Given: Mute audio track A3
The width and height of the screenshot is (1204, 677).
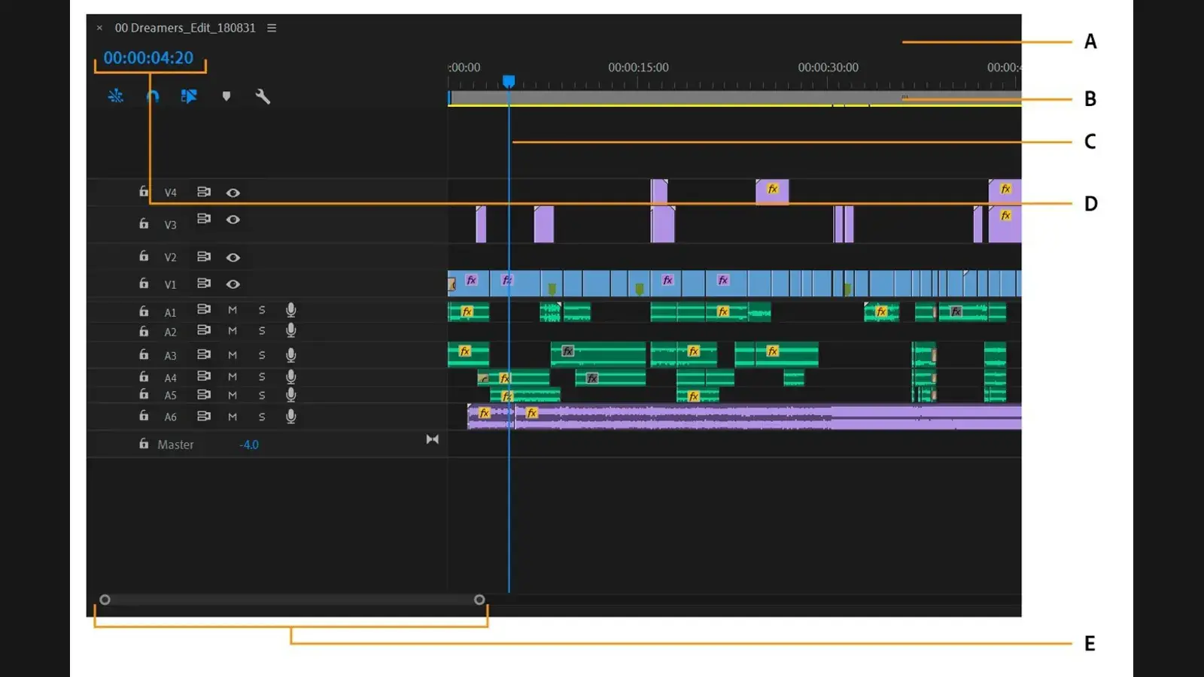Looking at the screenshot, I should pos(233,355).
